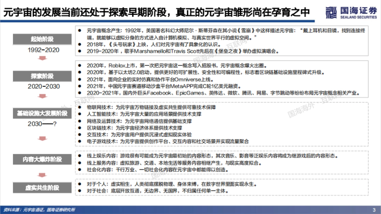Viewport: 381px width, 214px height.
Task: Click the red arrow below 内容大爆炸阶段
Action: (x=42, y=174)
